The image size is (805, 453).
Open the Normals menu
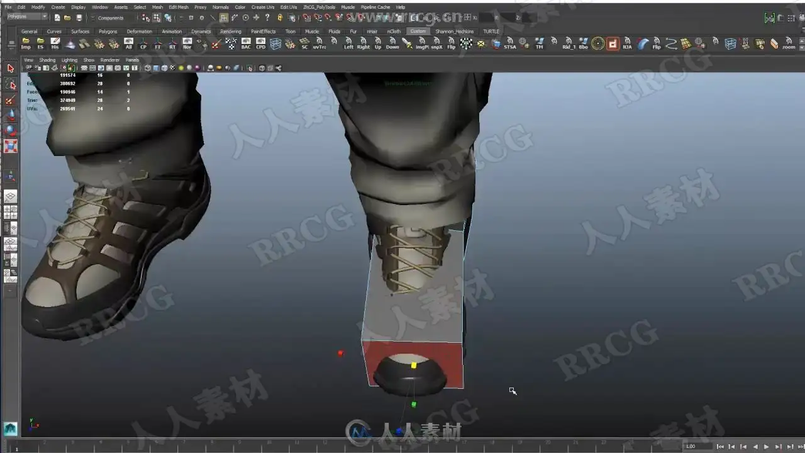pyautogui.click(x=221, y=7)
